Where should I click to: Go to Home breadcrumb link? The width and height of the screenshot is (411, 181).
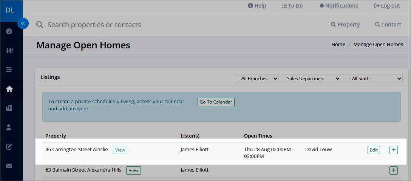point(338,45)
